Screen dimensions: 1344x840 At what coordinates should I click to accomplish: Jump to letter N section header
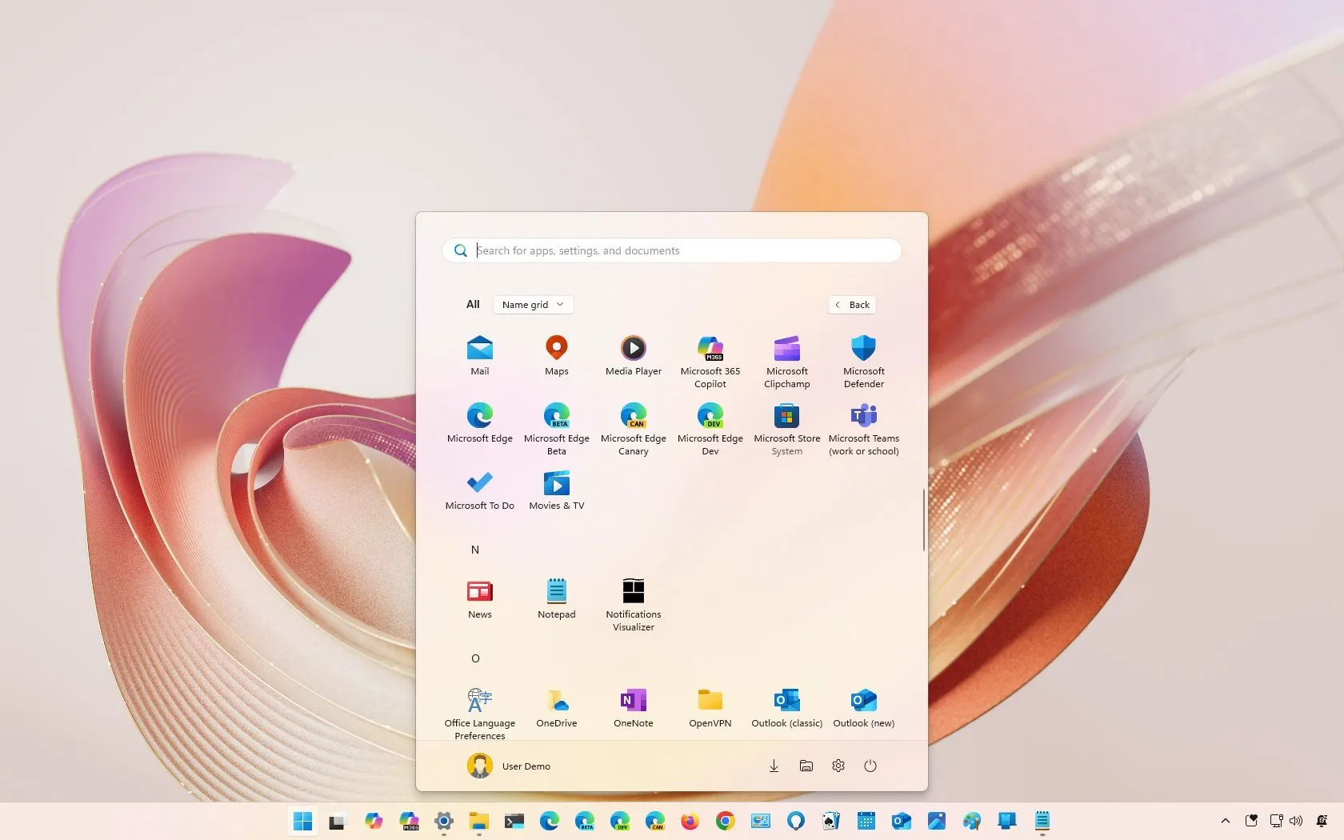click(475, 550)
